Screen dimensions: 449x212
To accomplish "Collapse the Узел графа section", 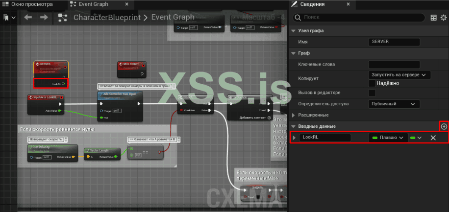I will click(x=293, y=31).
